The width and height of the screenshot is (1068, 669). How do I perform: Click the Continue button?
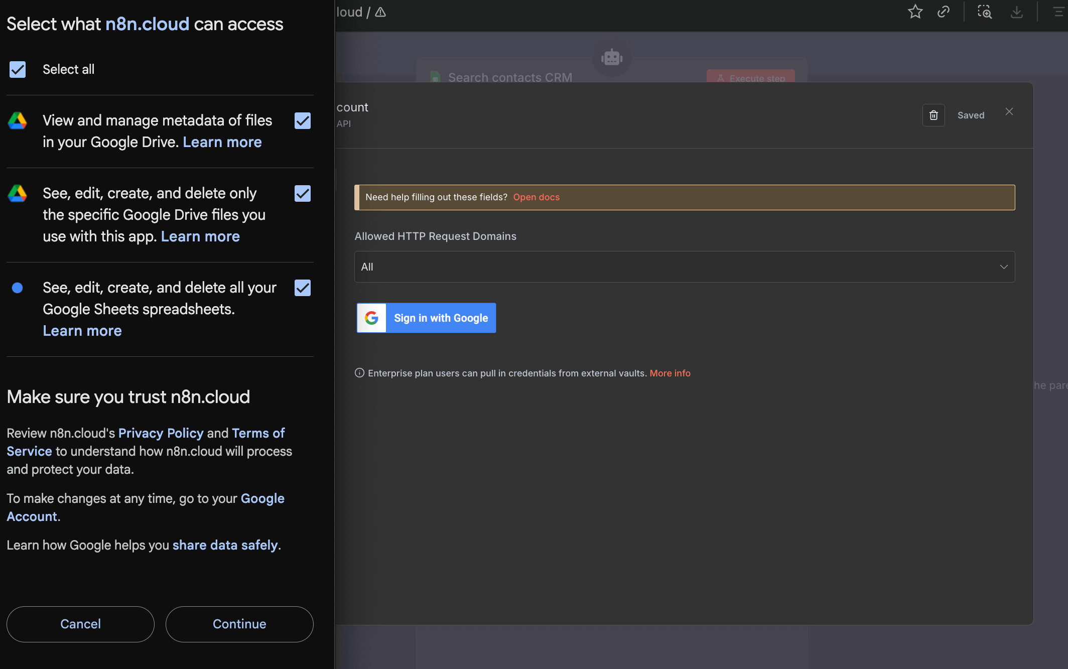tap(239, 624)
